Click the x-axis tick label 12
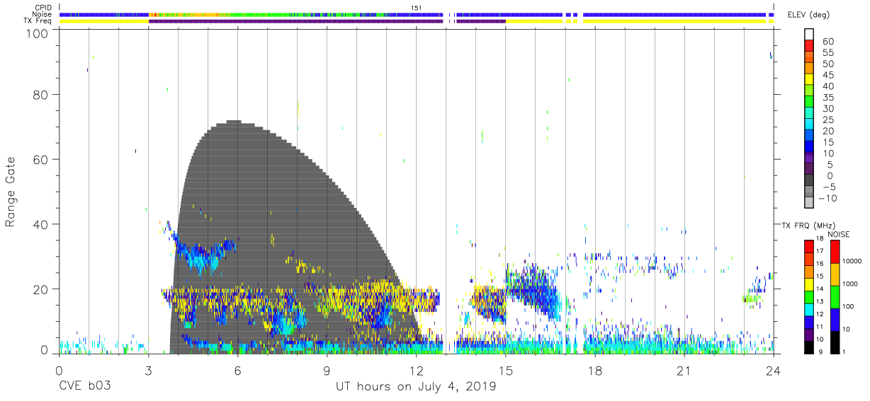 click(417, 371)
